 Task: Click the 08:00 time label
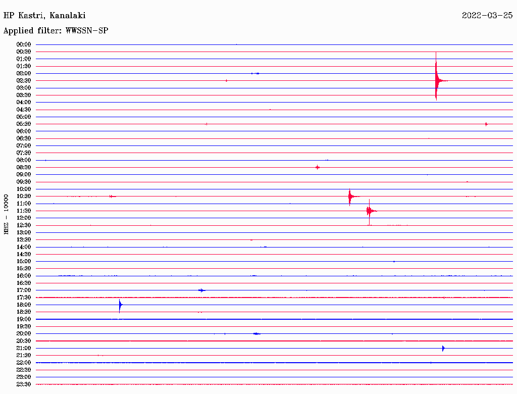(24, 160)
